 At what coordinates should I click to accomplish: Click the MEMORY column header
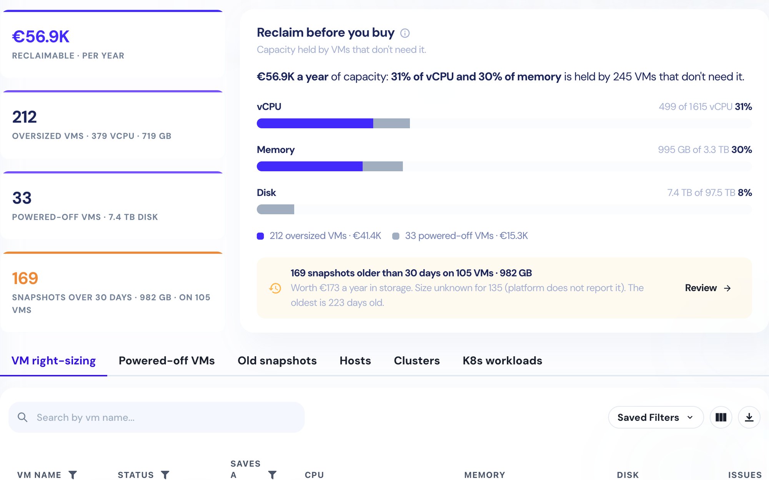(x=484, y=475)
